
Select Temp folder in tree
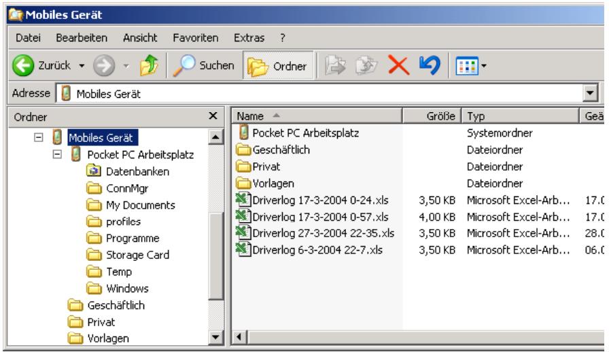119,272
